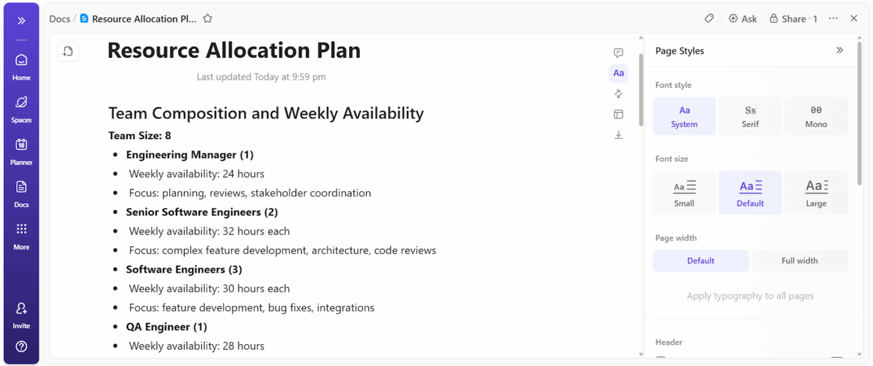Screen dimensions: 873x366
Task: Add a tag to the document
Action: 709,18
